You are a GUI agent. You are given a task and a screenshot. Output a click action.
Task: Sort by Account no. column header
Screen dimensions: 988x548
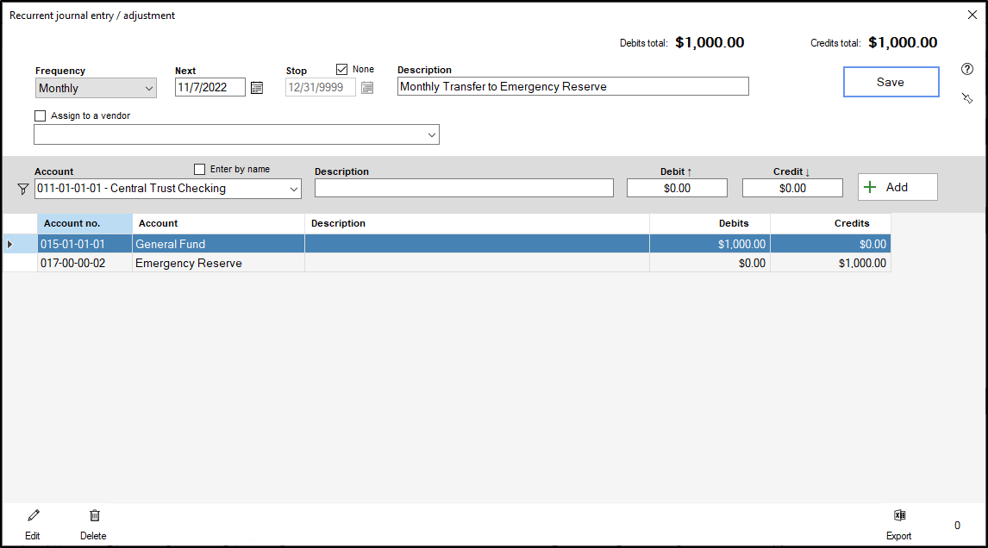tap(84, 223)
